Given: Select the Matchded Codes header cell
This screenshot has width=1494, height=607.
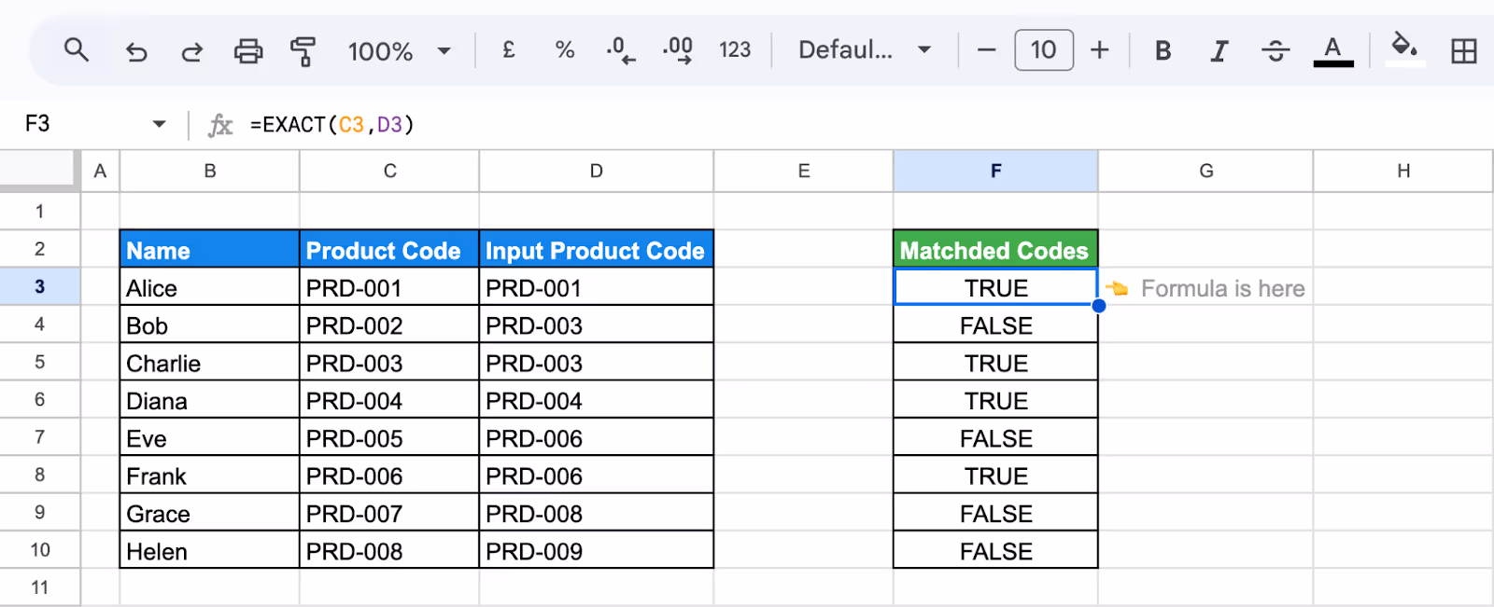Looking at the screenshot, I should tap(995, 250).
